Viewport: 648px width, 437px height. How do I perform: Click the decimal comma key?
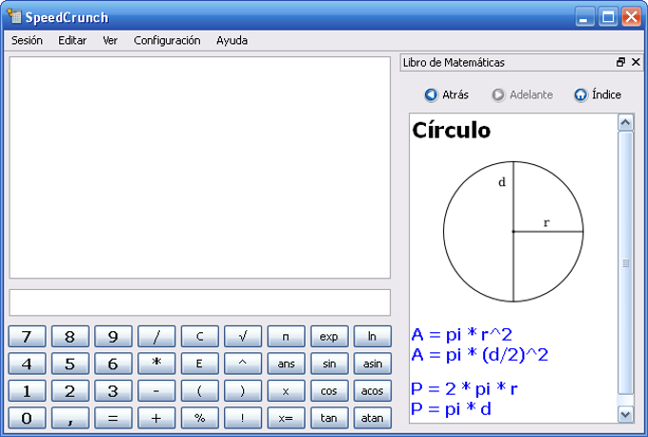tap(70, 418)
